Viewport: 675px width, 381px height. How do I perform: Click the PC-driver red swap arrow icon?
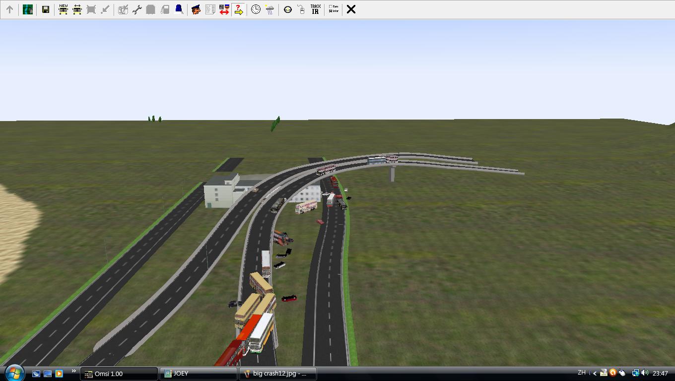tap(224, 9)
